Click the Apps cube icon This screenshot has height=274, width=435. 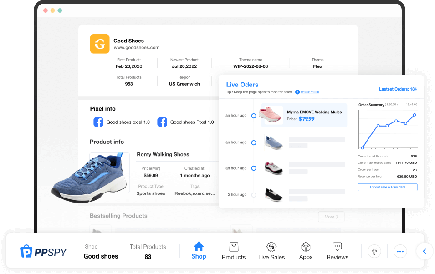point(306,247)
